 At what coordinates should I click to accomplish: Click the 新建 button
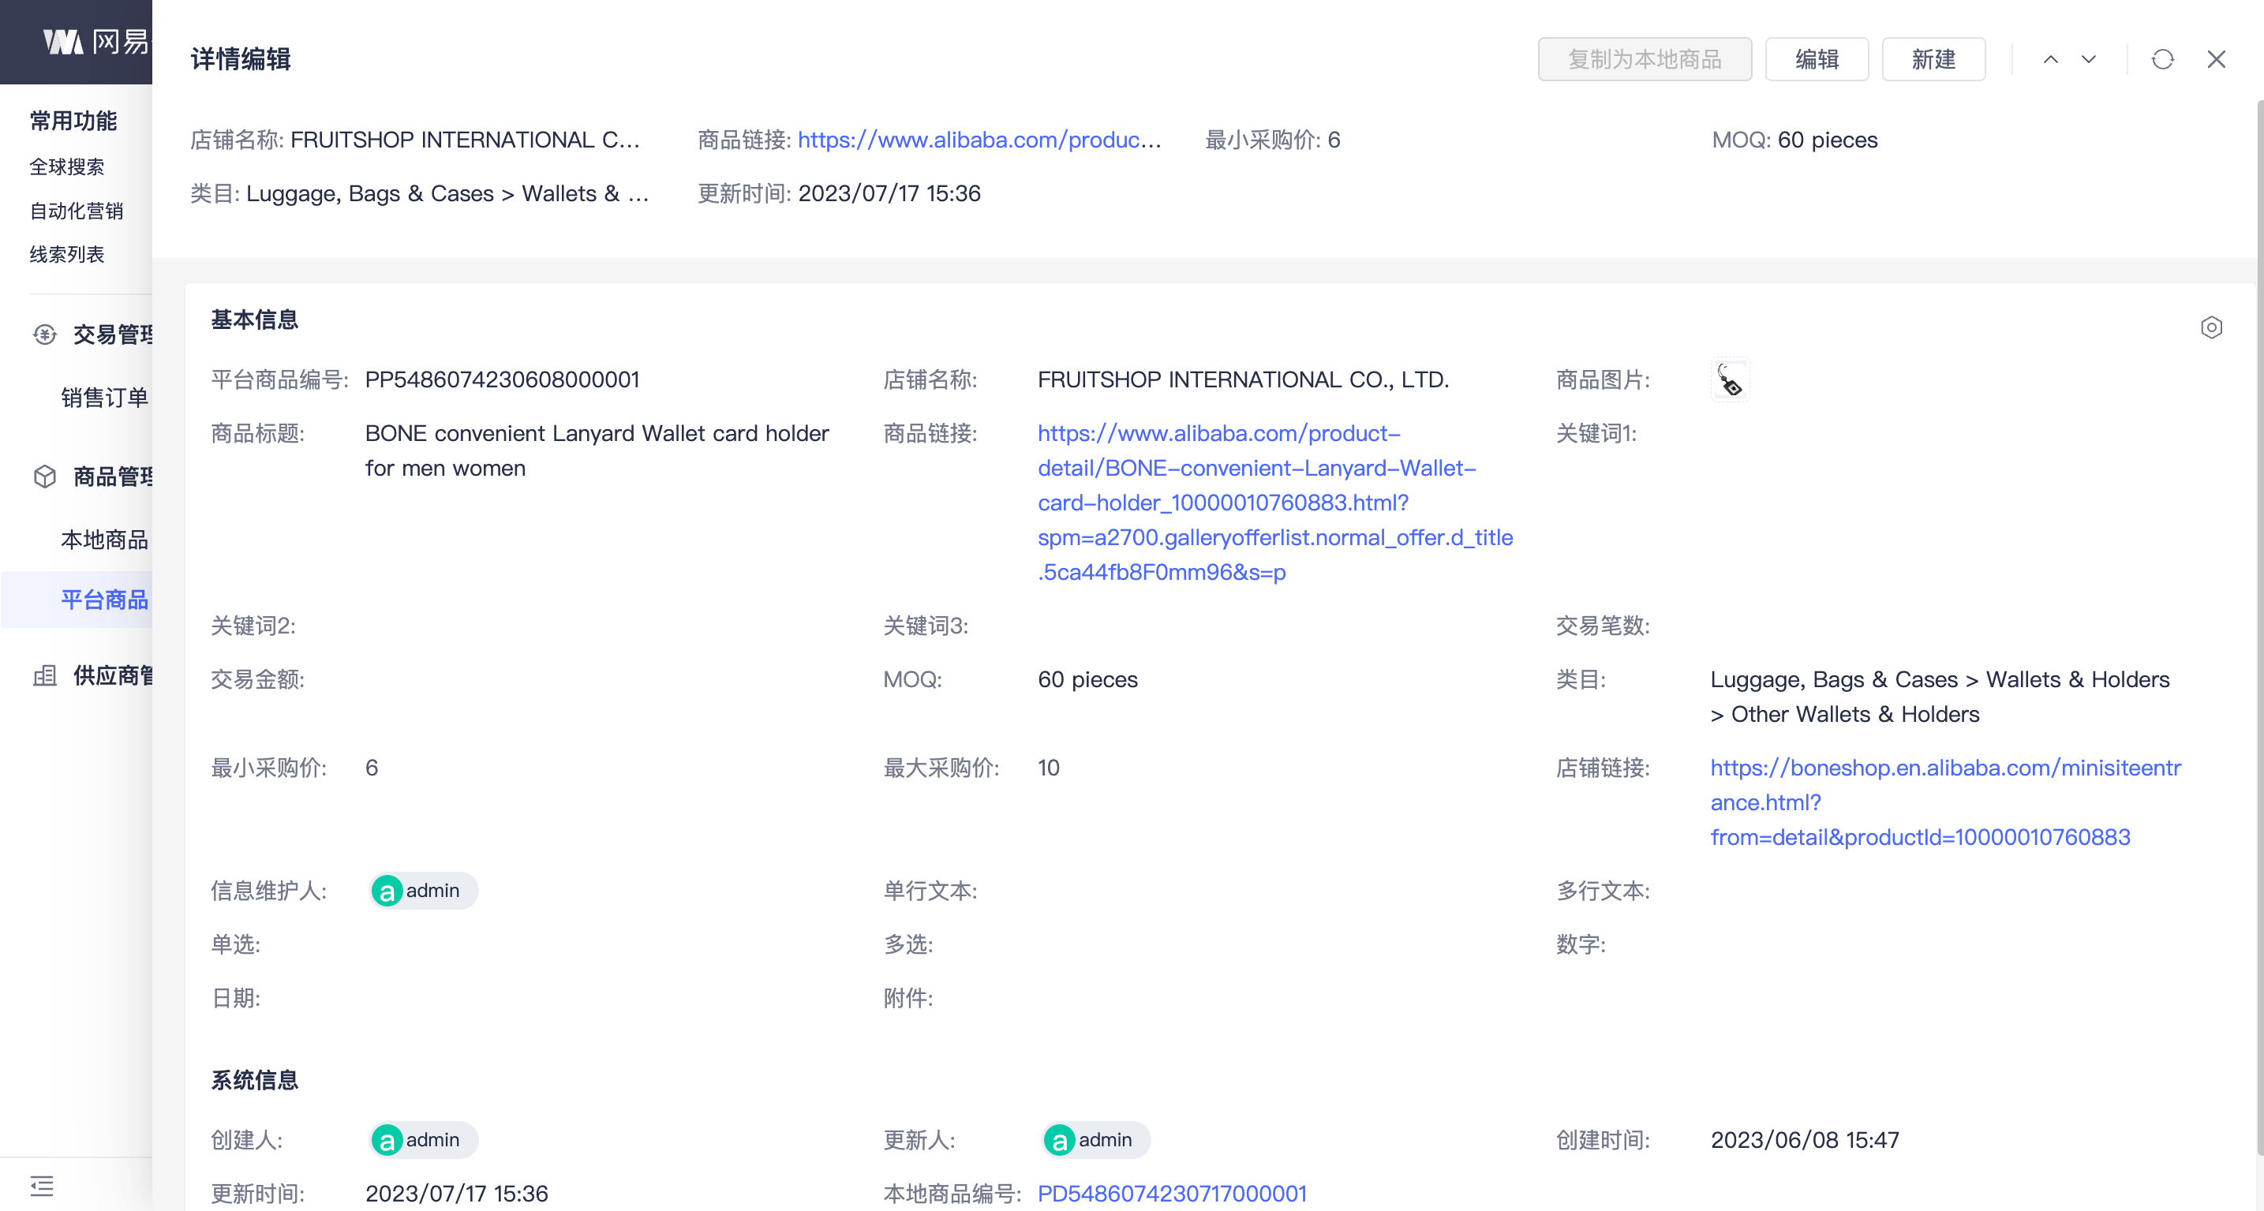(1933, 59)
